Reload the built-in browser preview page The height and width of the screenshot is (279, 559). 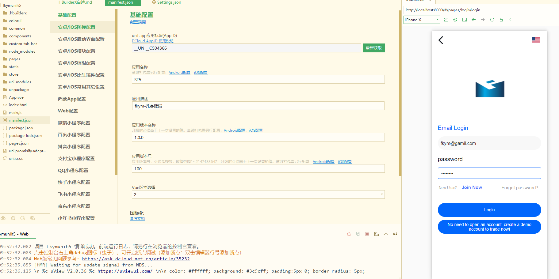[x=492, y=20]
